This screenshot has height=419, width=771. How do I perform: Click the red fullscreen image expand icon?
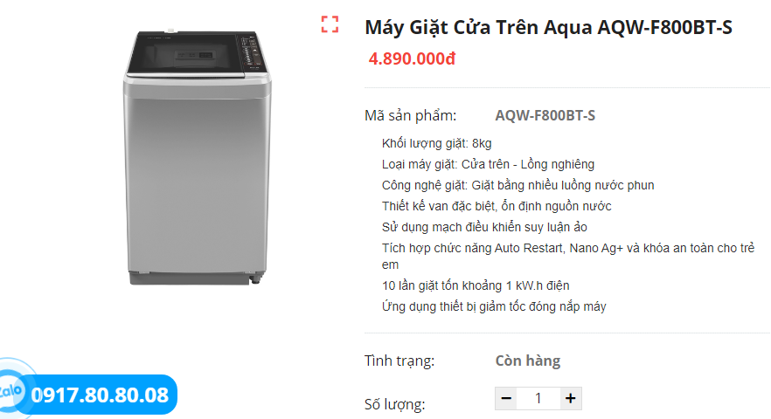tap(330, 24)
